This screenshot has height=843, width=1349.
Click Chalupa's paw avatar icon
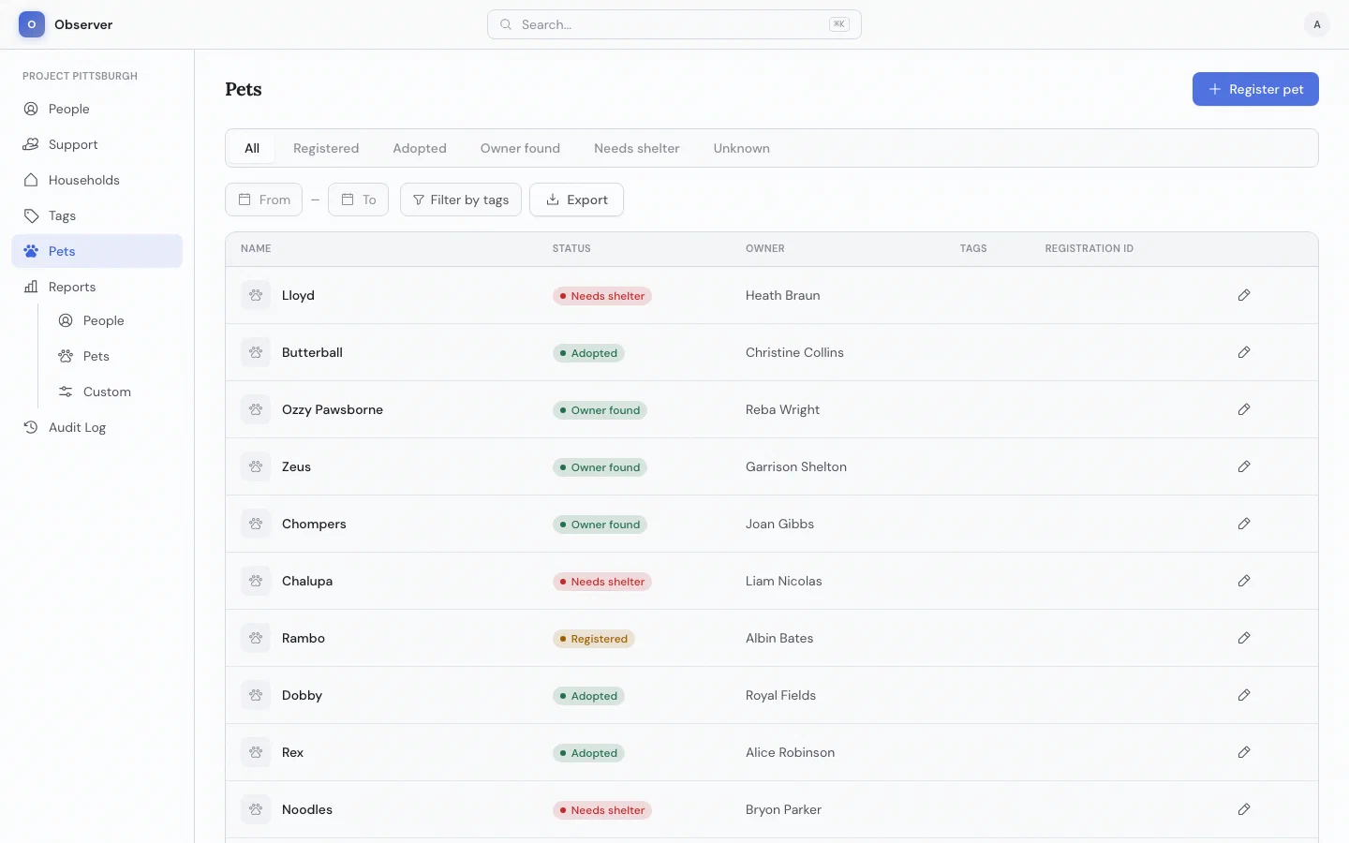tap(256, 581)
